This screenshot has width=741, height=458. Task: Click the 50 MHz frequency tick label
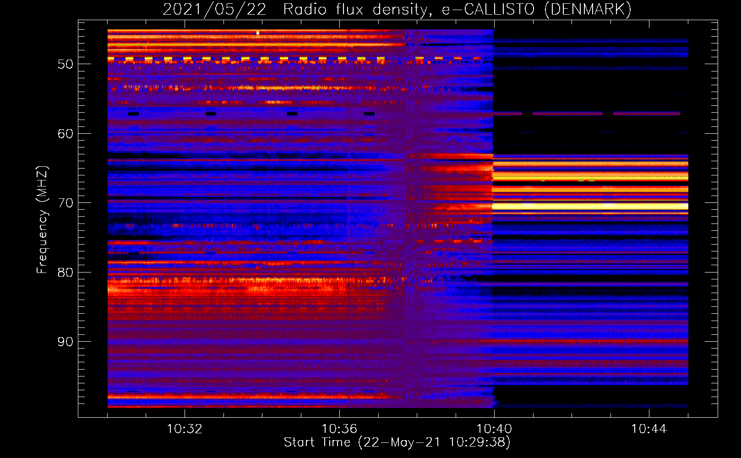coord(65,64)
